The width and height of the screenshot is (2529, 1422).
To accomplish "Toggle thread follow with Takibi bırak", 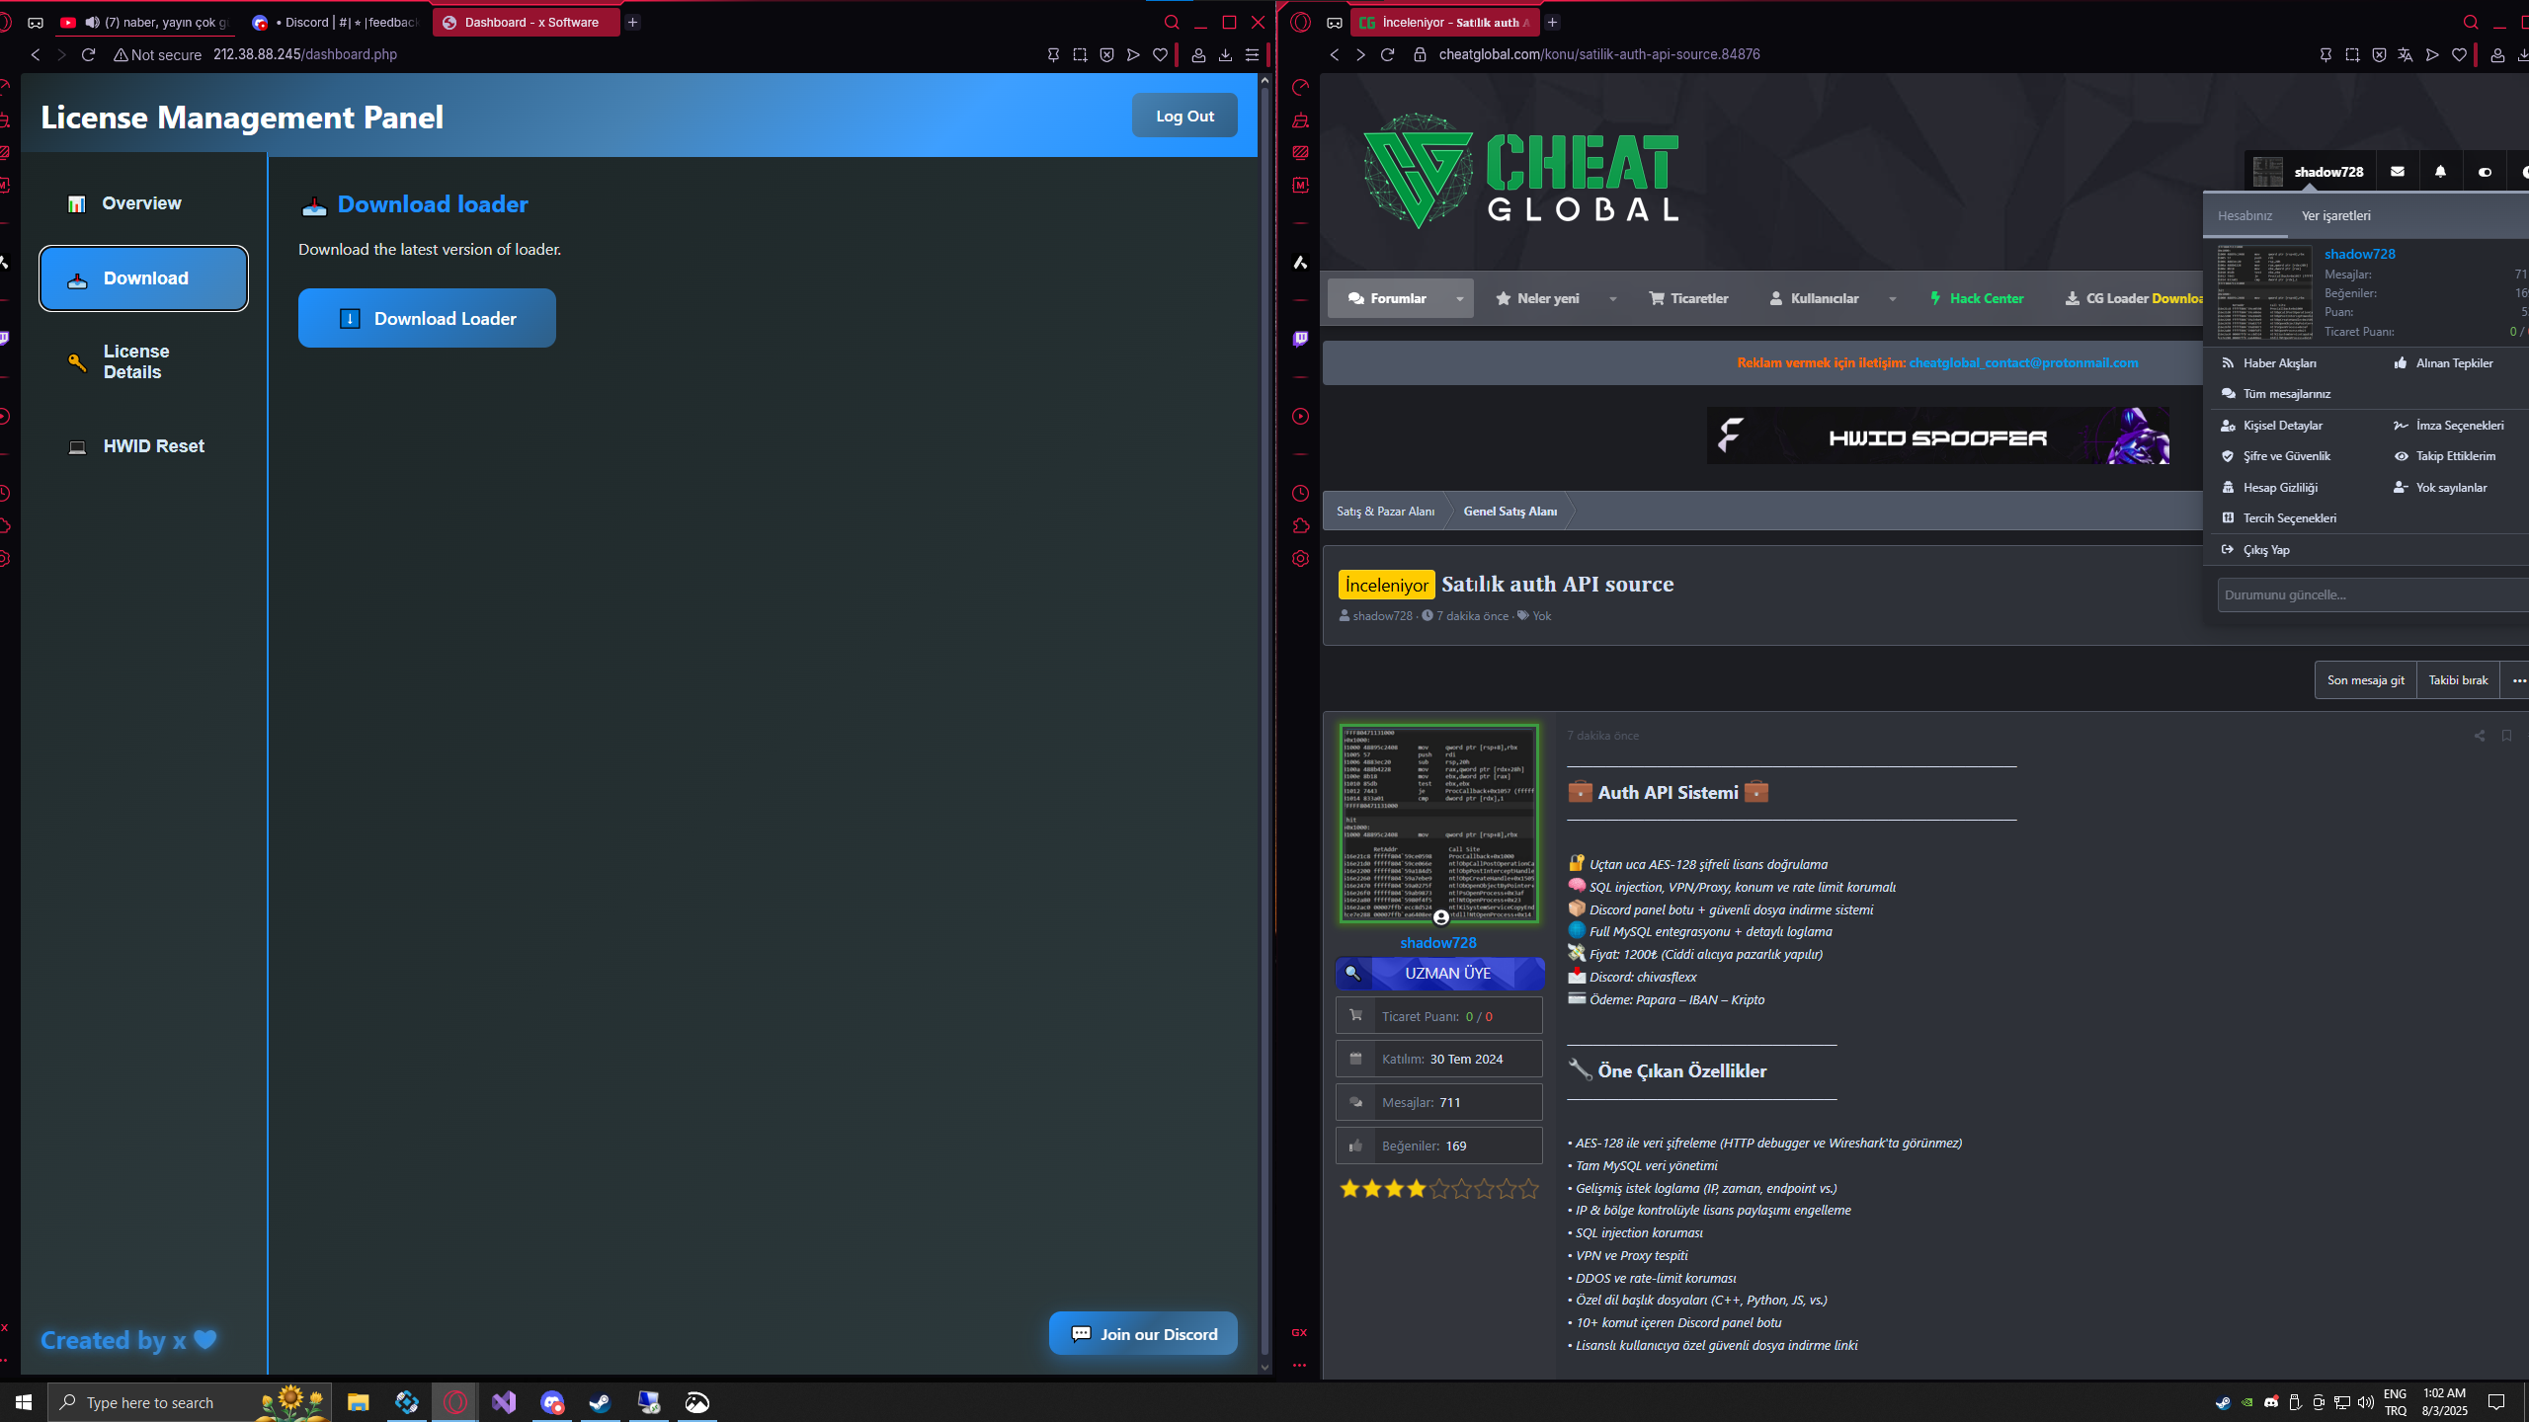I will [x=2458, y=680].
